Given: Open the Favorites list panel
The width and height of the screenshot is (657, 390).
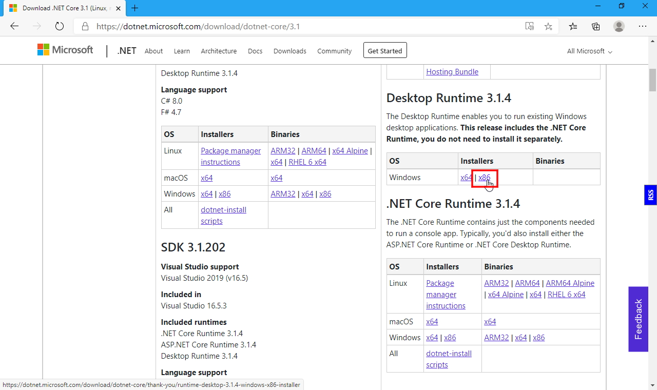Looking at the screenshot, I should 573,26.
